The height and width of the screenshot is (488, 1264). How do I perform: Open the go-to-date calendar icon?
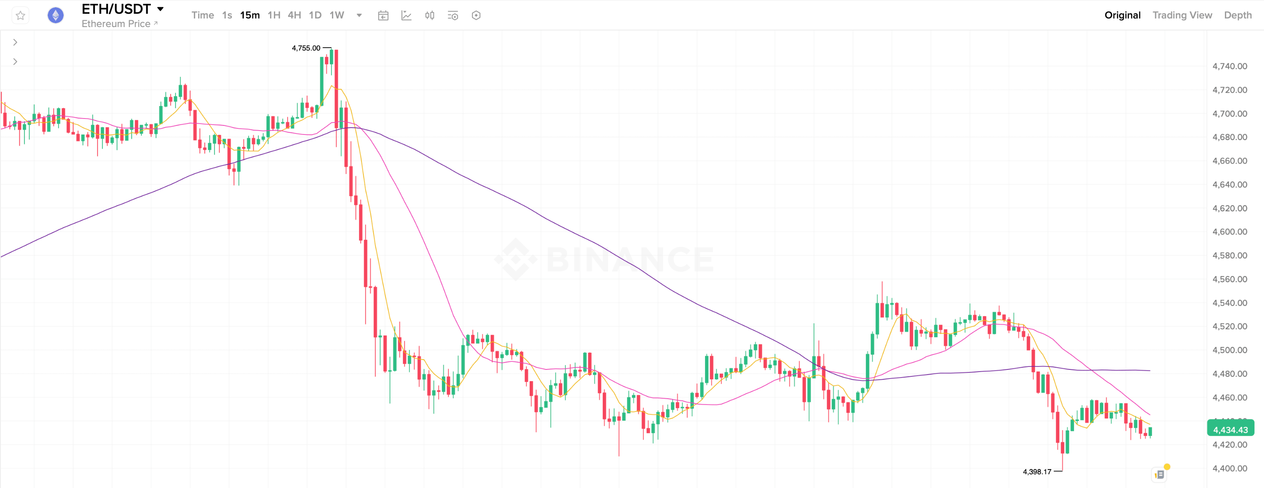point(383,16)
